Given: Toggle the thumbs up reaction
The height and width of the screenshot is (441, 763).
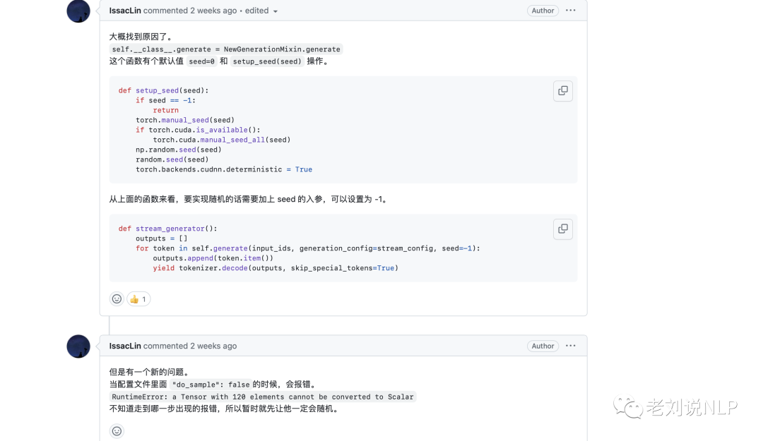Looking at the screenshot, I should (138, 299).
